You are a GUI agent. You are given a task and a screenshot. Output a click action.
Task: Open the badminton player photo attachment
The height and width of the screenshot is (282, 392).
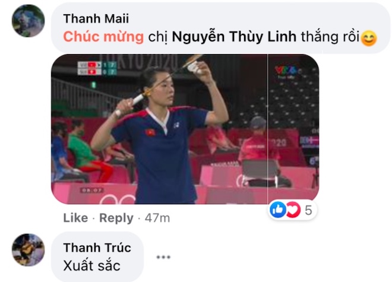pos(185,129)
